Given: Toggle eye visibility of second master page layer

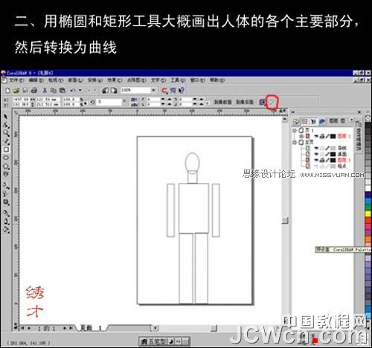Looking at the screenshot, I should [x=316, y=154].
